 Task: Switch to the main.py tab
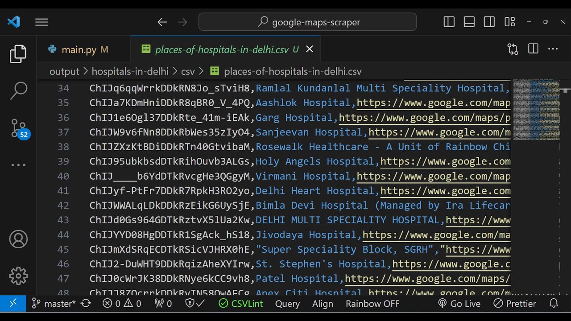tap(79, 49)
